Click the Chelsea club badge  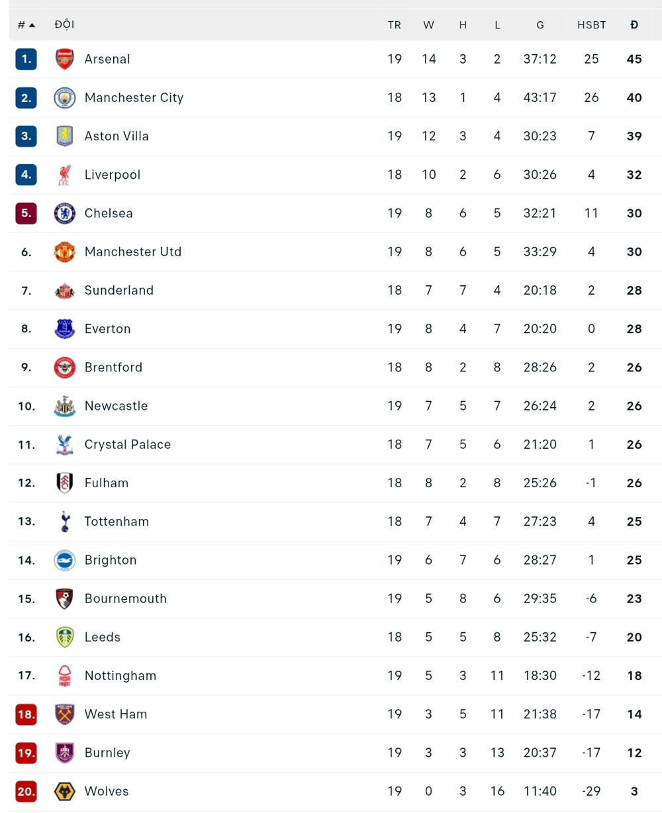click(x=64, y=213)
